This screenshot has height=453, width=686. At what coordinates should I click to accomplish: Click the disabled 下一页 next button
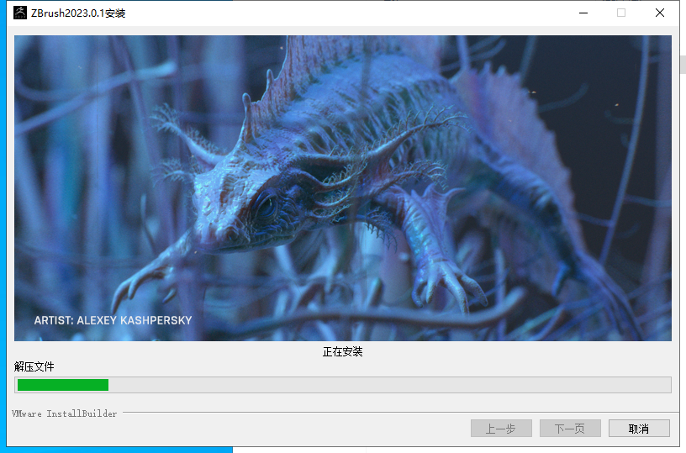pos(570,429)
